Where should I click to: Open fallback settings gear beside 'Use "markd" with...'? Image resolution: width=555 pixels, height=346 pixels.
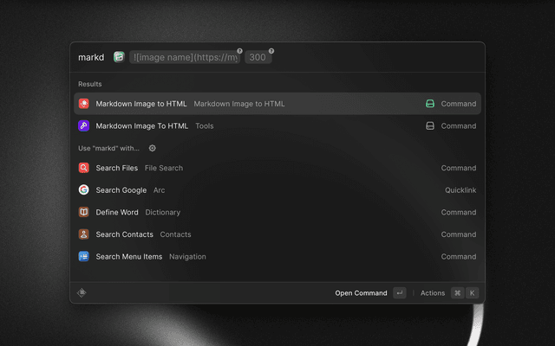click(153, 148)
